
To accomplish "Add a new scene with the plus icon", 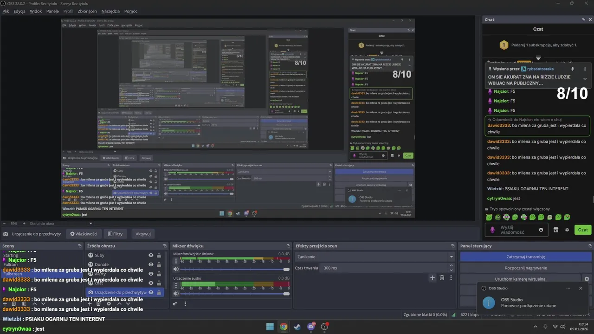I will point(5,304).
